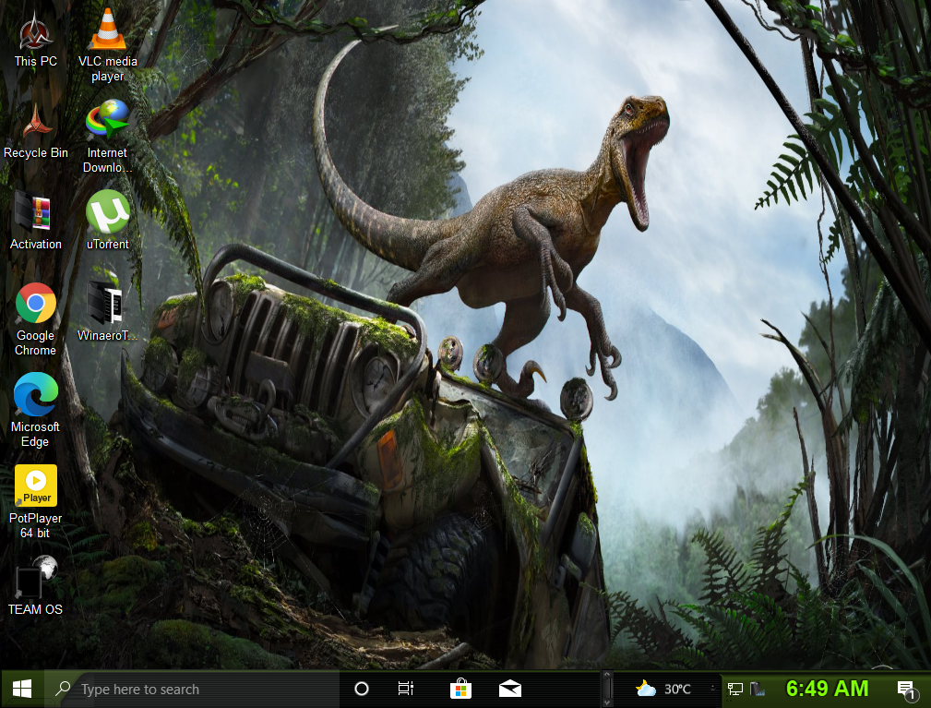Select the uTorrent desktop icon

click(x=107, y=221)
